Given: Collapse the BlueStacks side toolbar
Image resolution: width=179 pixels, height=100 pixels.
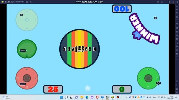Looking at the screenshot, I should pyautogui.click(x=177, y=2).
